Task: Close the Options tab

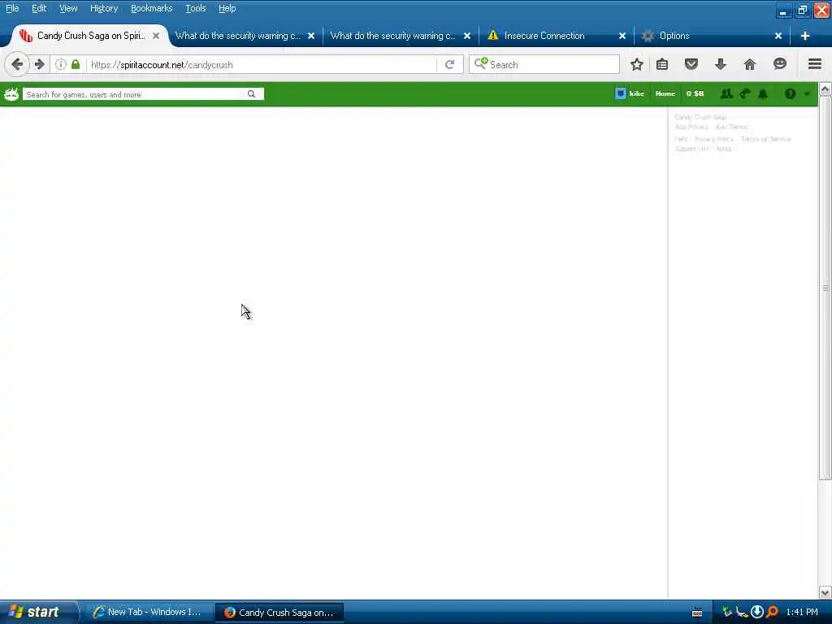Action: pos(778,36)
